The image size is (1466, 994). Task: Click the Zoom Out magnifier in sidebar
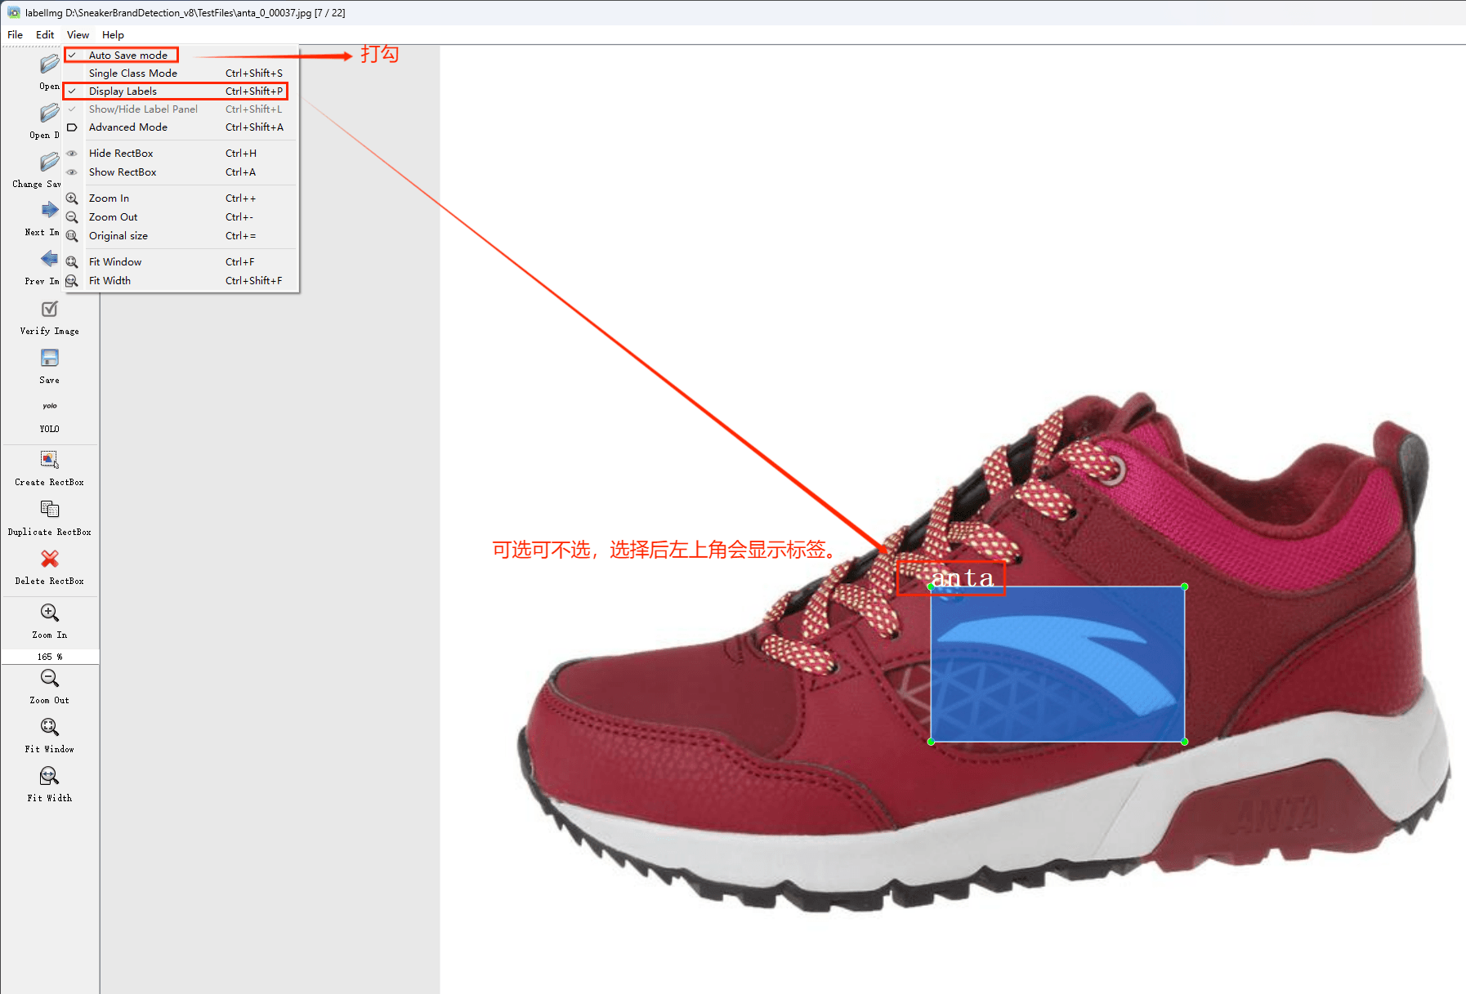pos(50,678)
